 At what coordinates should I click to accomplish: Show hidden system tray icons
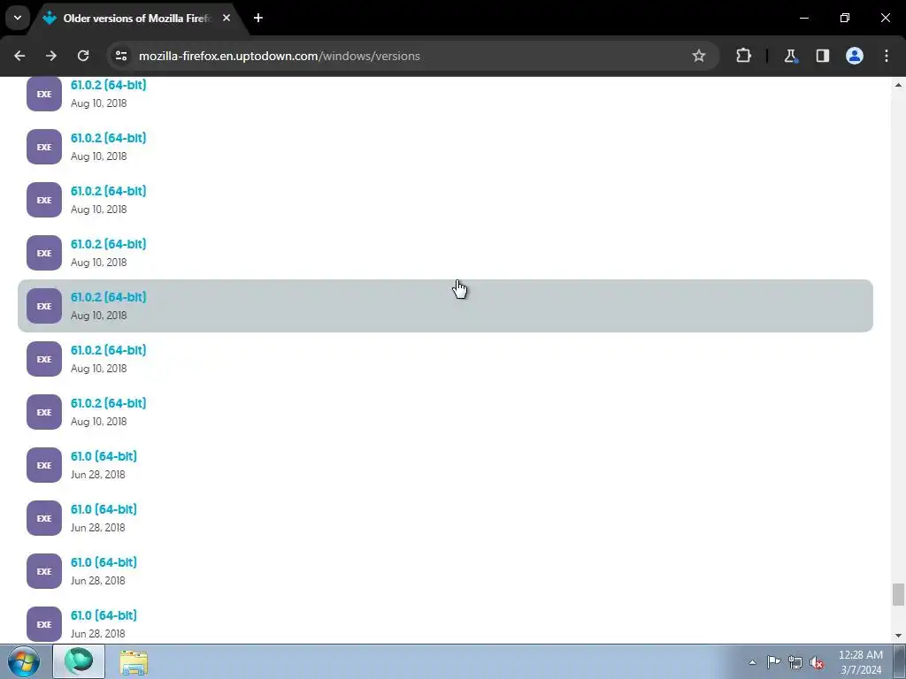[x=752, y=662]
